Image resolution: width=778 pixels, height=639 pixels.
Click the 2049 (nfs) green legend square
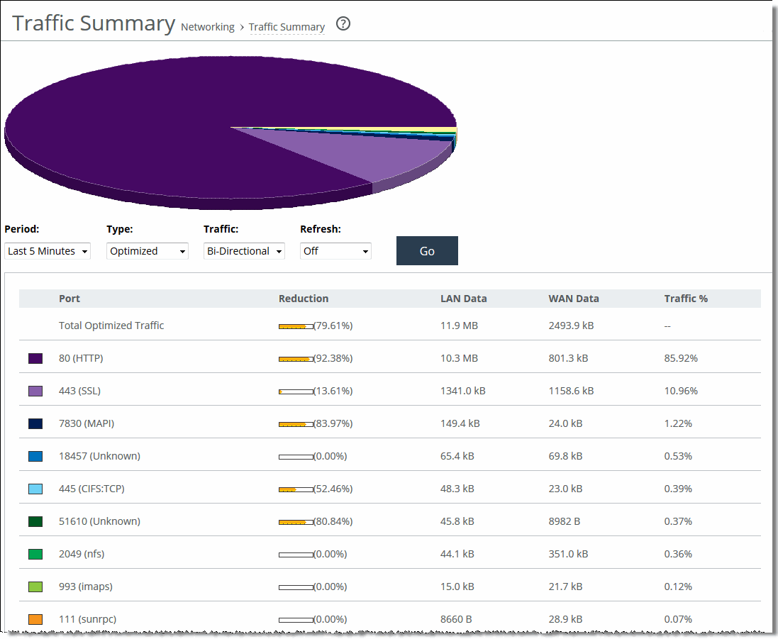(x=34, y=554)
